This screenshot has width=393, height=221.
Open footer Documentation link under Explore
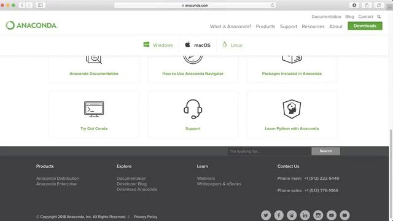click(131, 179)
